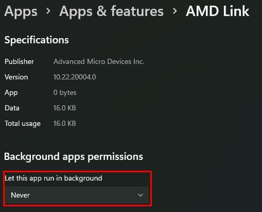Open Apps & features breadcrumb
Viewport: 262px width, 212px height.
[111, 11]
